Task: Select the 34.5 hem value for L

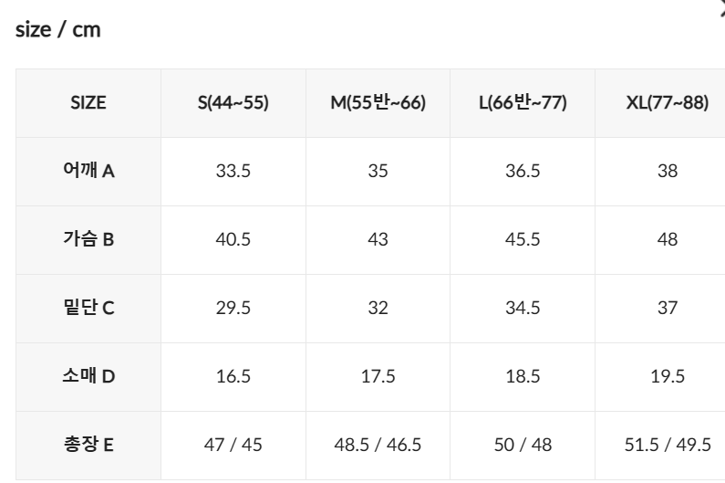Action: (x=523, y=308)
